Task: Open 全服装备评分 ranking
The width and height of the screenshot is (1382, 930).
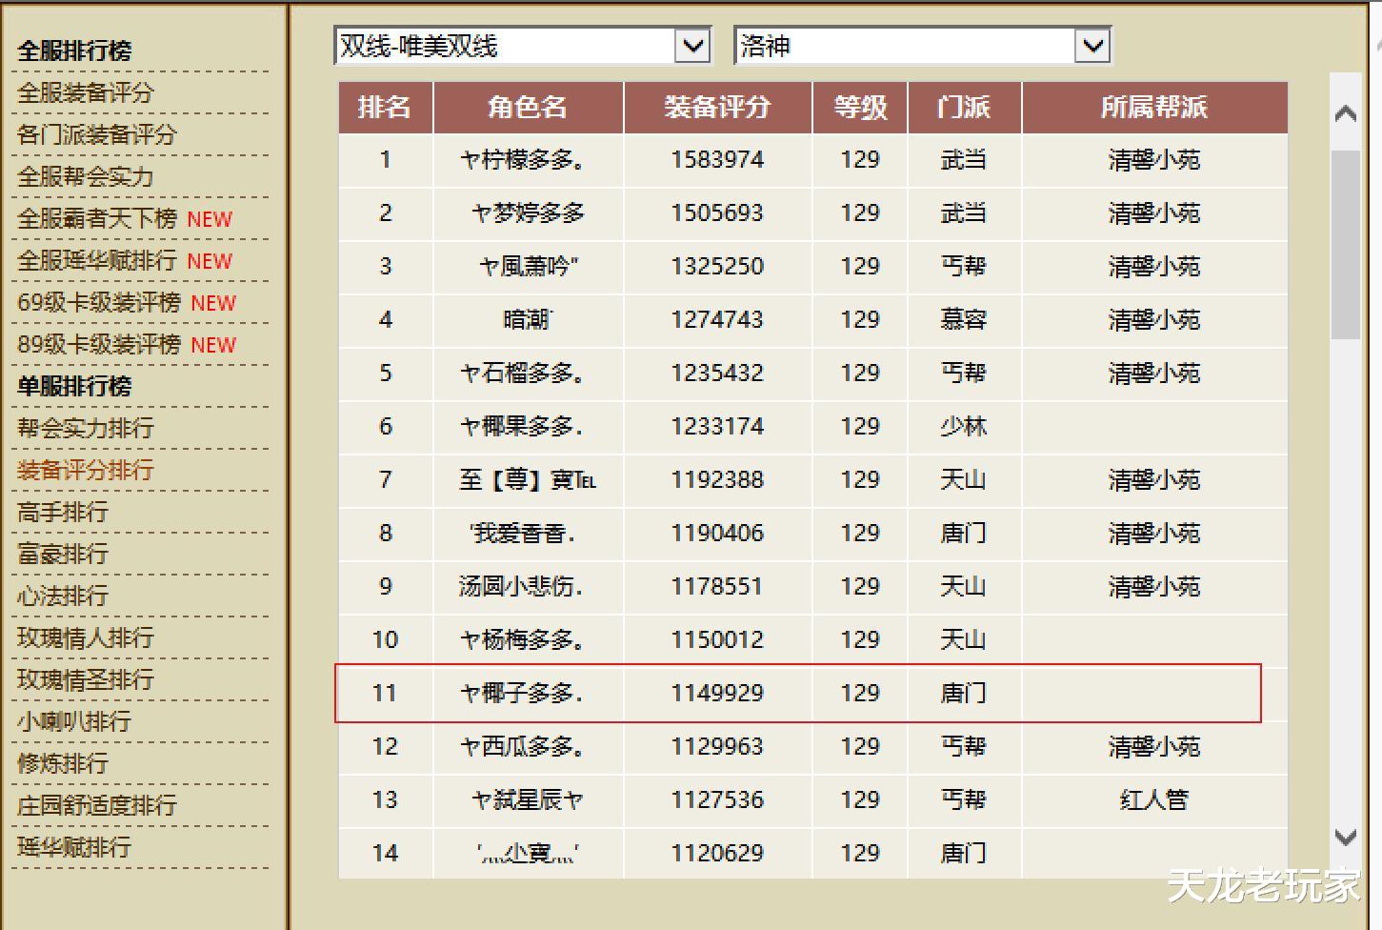Action: (86, 92)
